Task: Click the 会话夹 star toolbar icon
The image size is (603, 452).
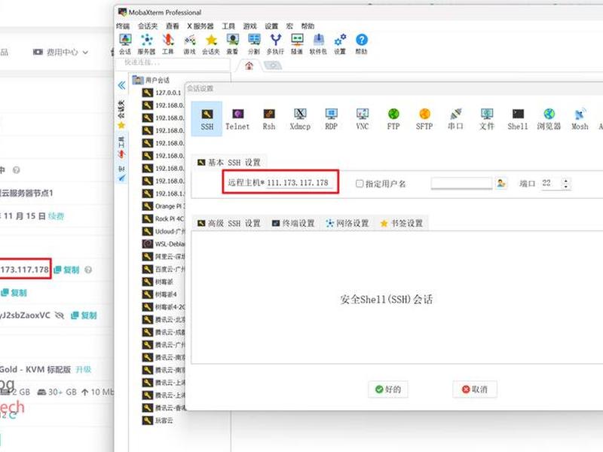Action: coord(211,44)
